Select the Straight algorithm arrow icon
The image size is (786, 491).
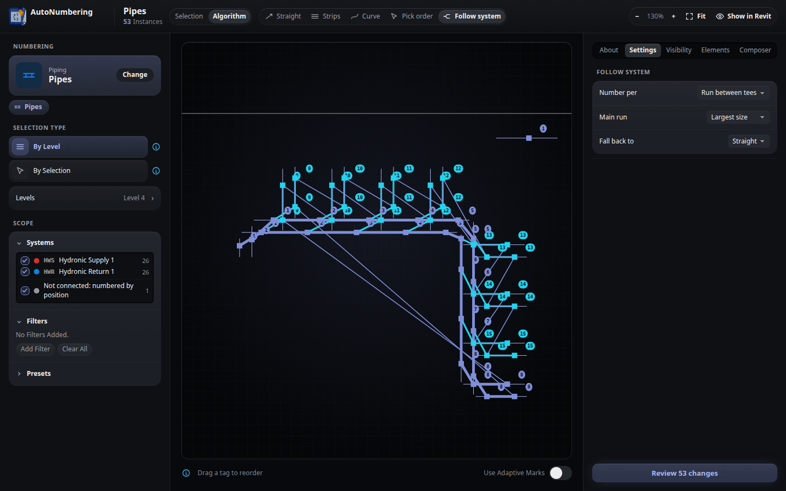pos(269,16)
